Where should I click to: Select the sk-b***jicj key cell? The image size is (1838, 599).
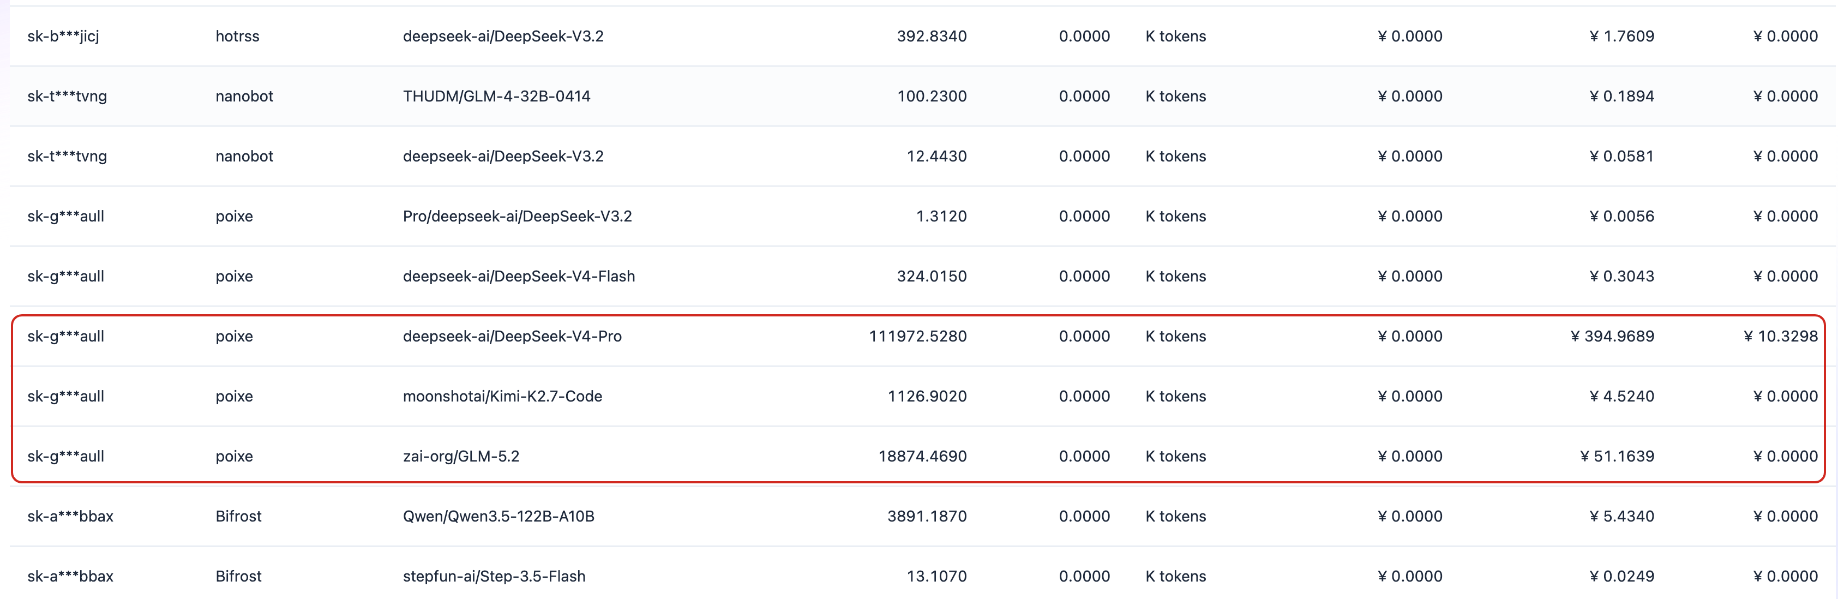tap(63, 37)
